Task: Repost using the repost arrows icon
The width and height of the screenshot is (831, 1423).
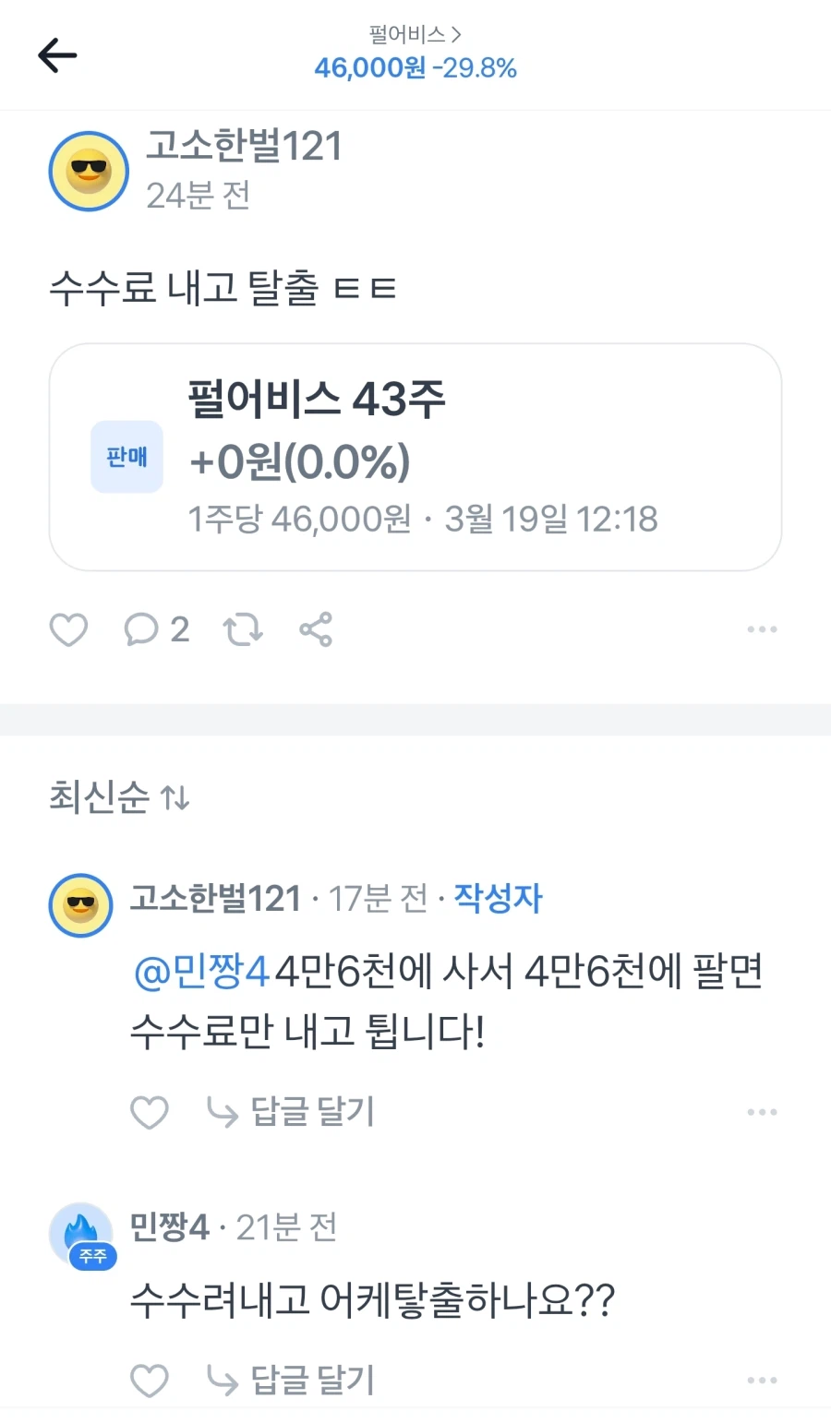Action: (242, 629)
